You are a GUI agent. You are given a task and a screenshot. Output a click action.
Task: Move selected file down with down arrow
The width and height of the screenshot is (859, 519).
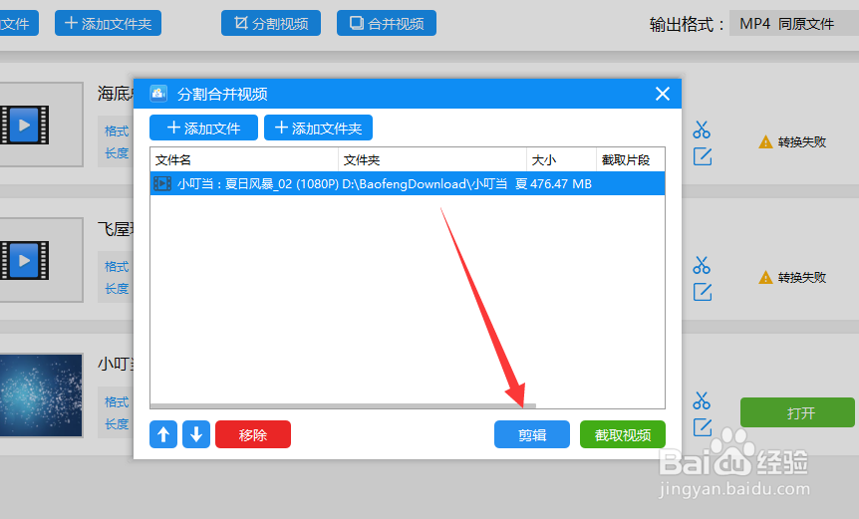196,434
